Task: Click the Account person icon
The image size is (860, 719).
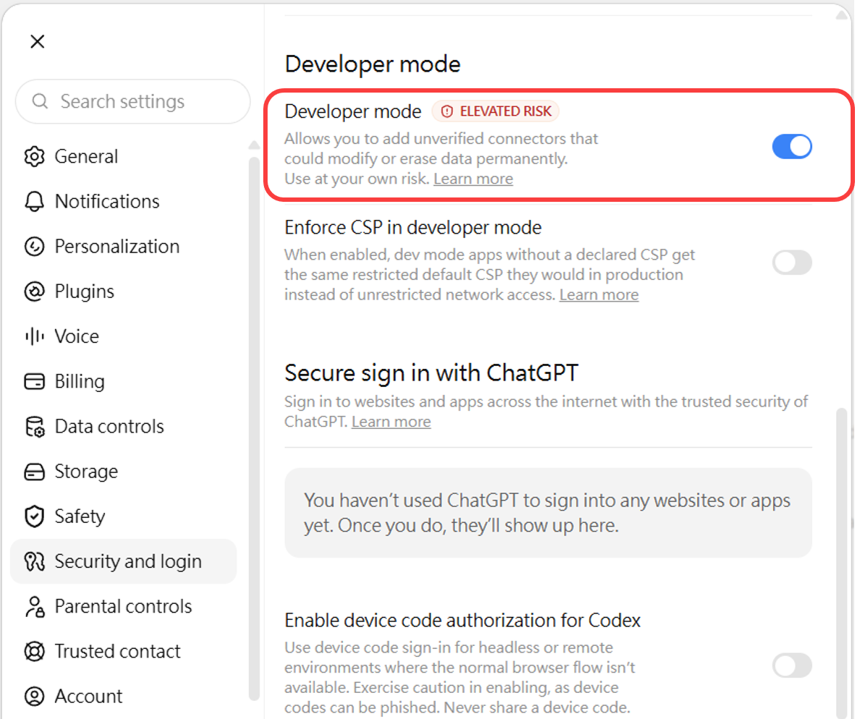Action: [x=34, y=697]
